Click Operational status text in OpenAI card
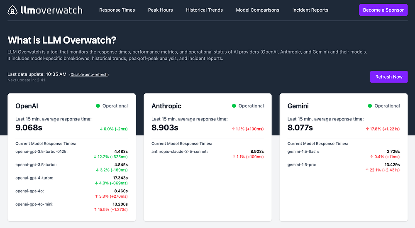Image resolution: width=415 pixels, height=228 pixels. pos(115,106)
